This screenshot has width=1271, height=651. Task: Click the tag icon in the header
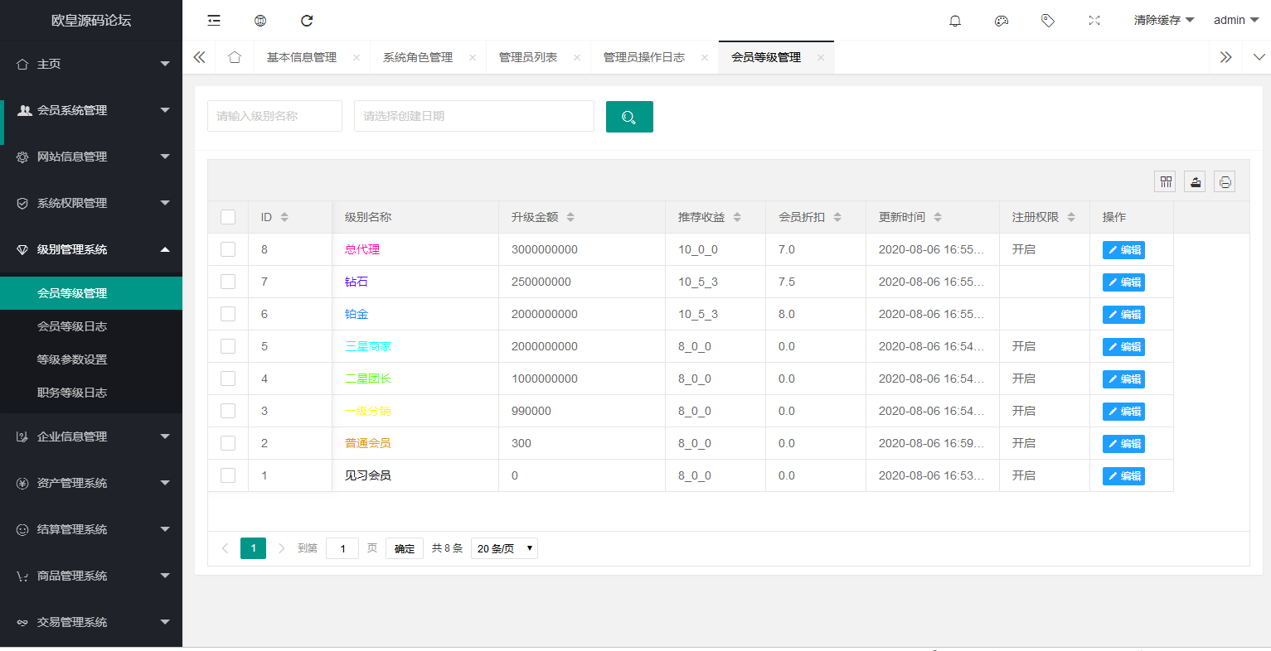pyautogui.click(x=1047, y=20)
